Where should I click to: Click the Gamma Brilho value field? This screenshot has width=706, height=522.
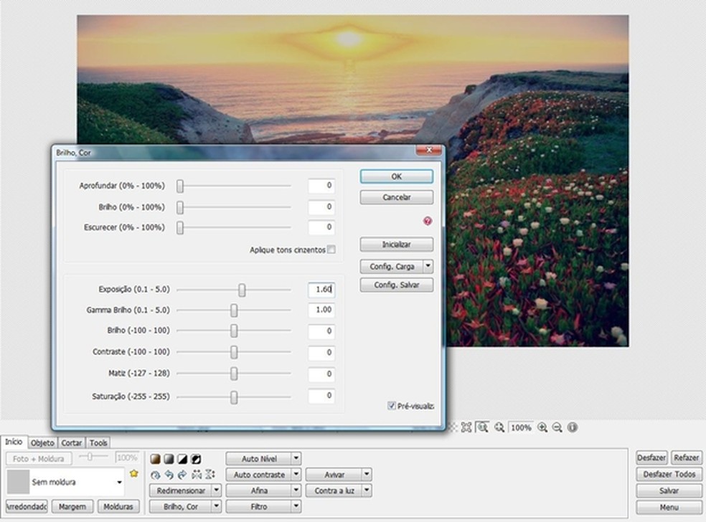tap(321, 310)
